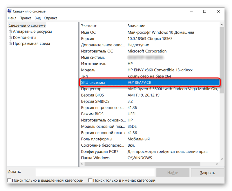Expand the Аппаратные ресурсы node
This screenshot has width=232, height=191.
[10, 32]
